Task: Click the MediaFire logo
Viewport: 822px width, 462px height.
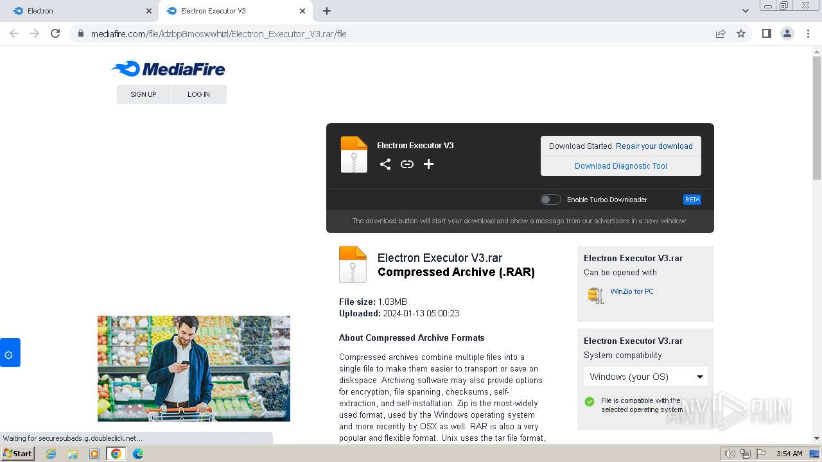Action: click(x=168, y=69)
